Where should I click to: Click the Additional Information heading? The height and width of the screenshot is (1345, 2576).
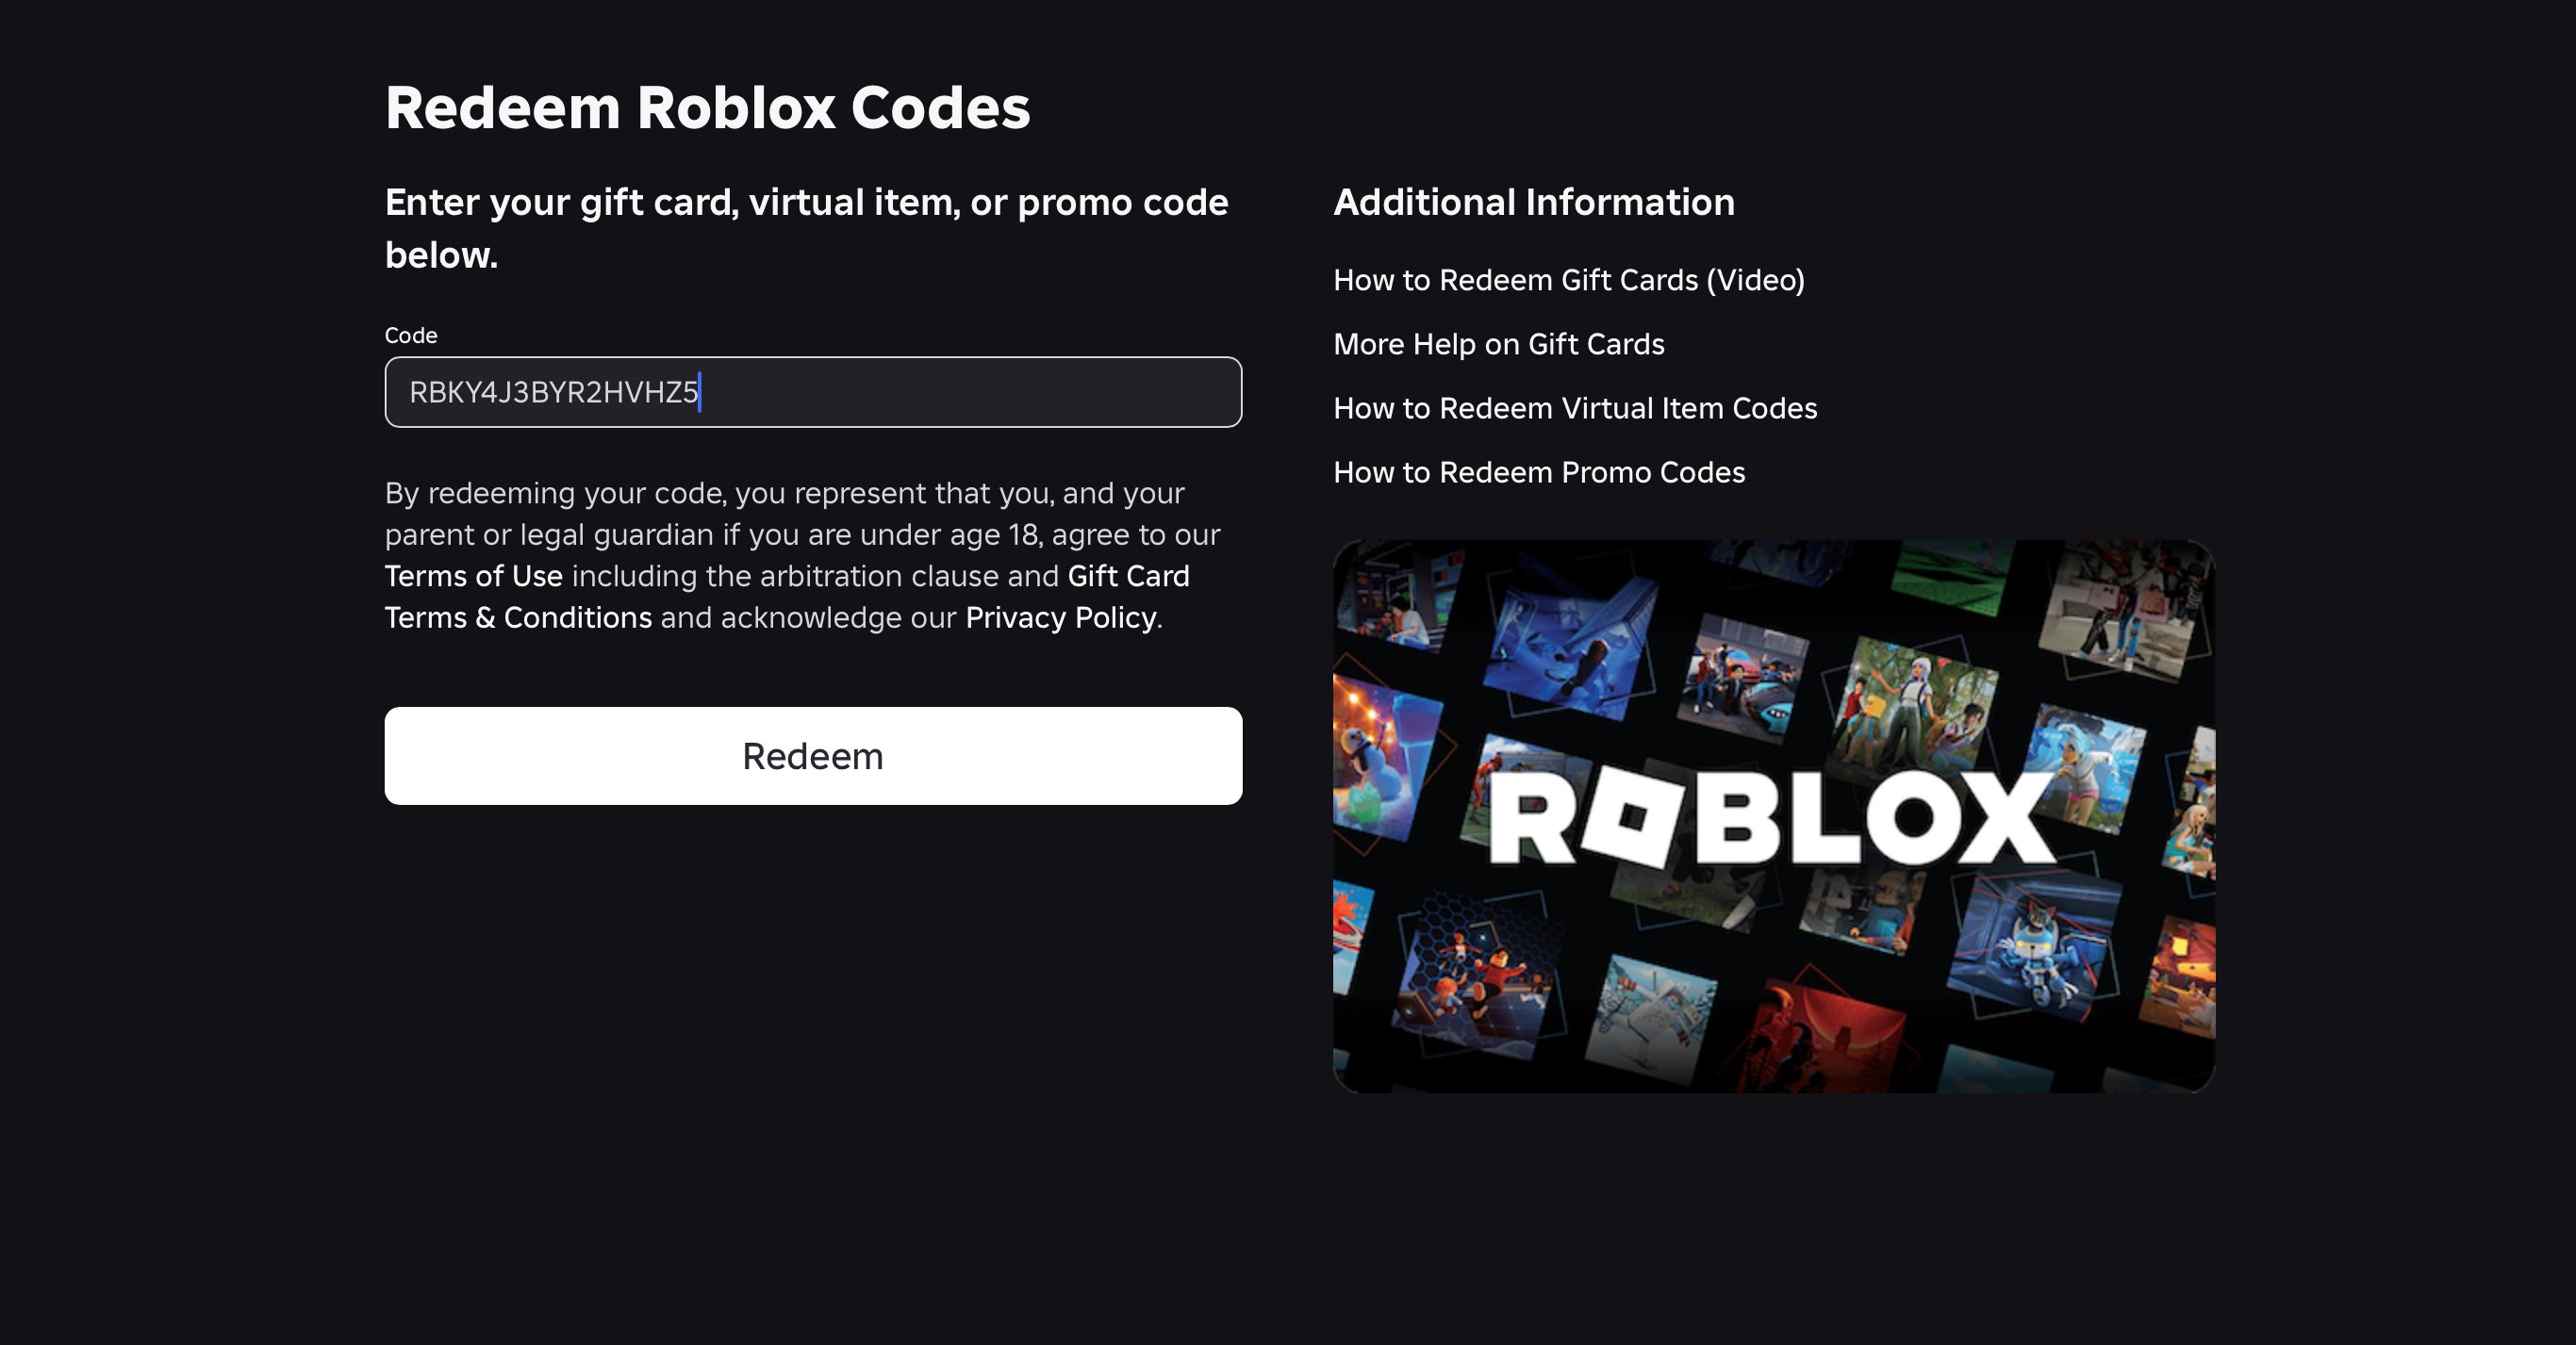(1533, 203)
